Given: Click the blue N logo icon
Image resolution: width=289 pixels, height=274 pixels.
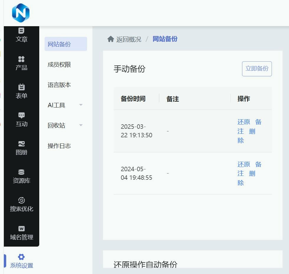Looking at the screenshot, I should click(21, 13).
